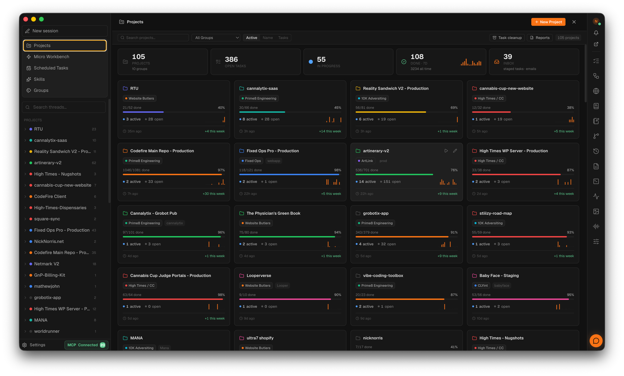Open the notifications bell in right sidebar
624x376 pixels.
click(x=596, y=33)
